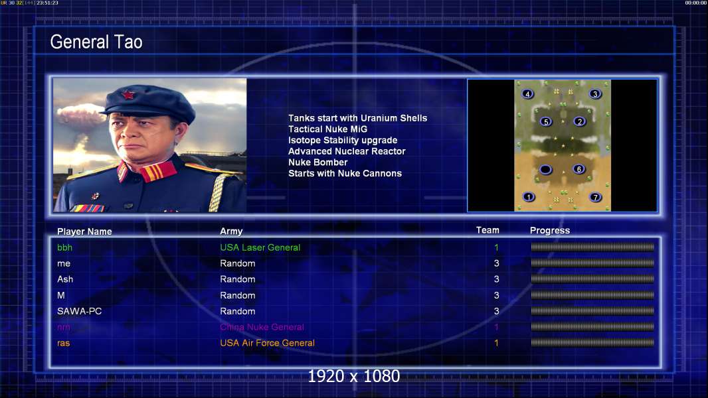This screenshot has width=708, height=398.
Task: Select player name ras
Action: tap(64, 343)
